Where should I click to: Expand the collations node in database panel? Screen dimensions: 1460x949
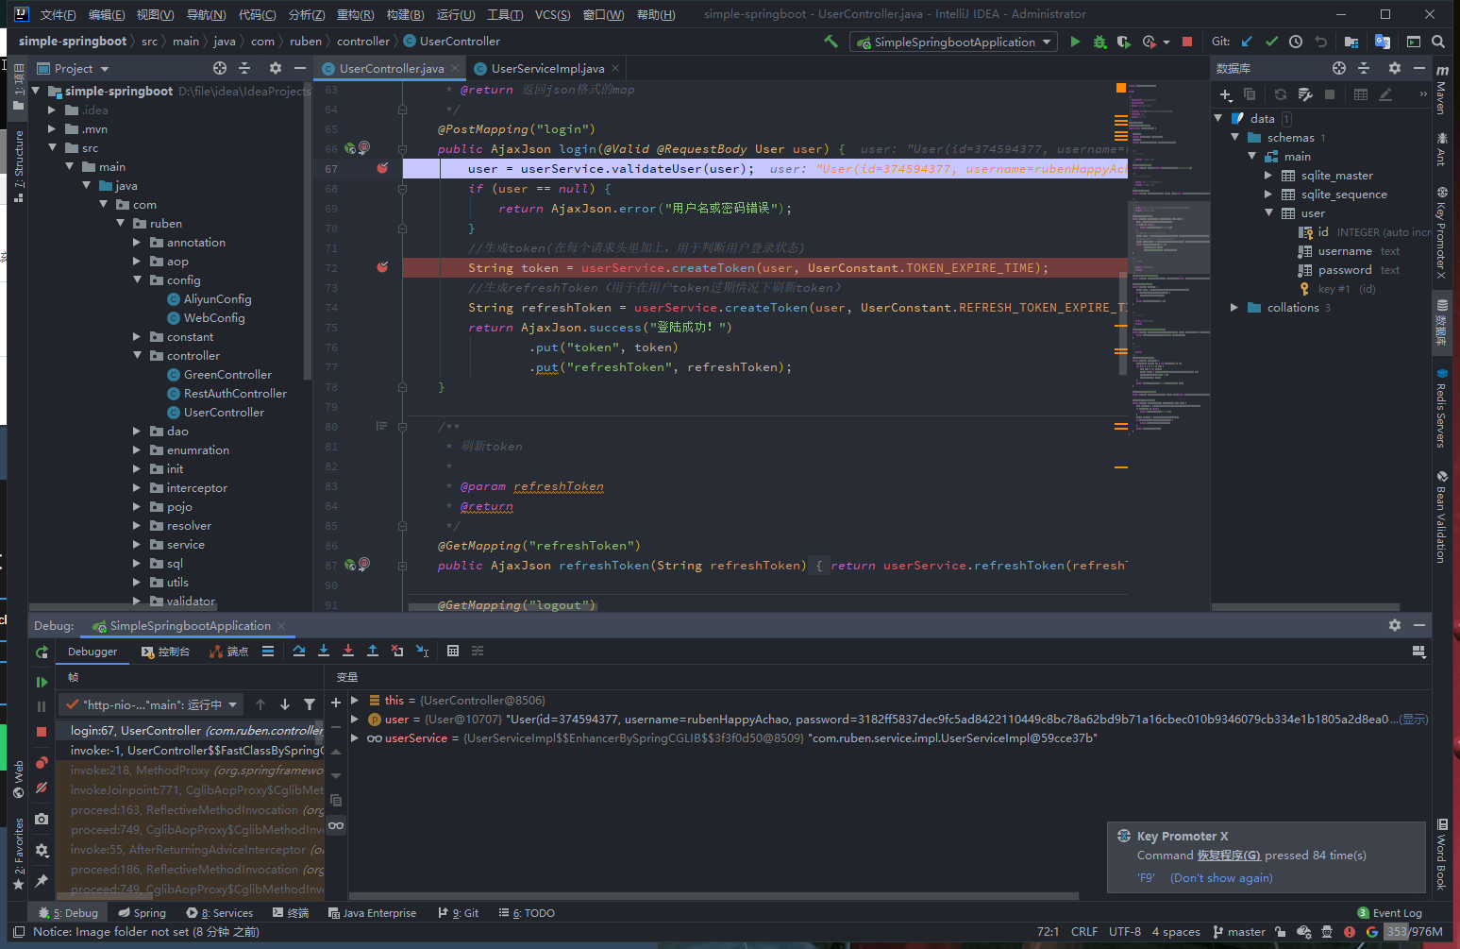(x=1234, y=308)
